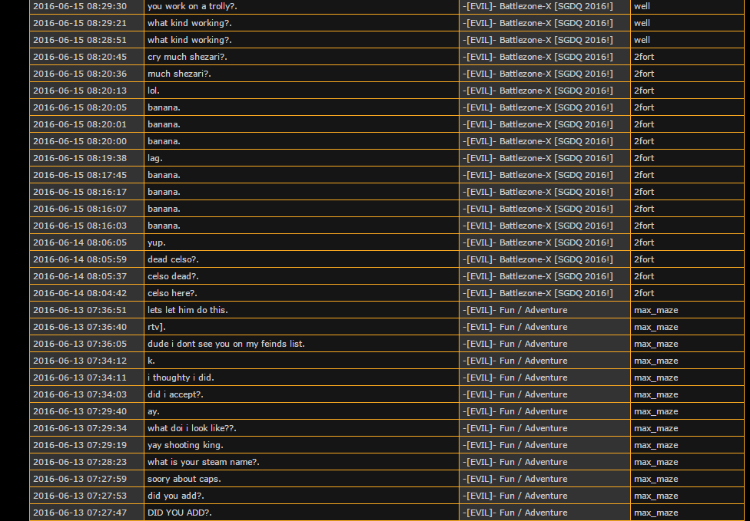Image resolution: width=750 pixels, height=521 pixels.
Task: Click the "DID YOU ADD?." message
Action: point(179,513)
